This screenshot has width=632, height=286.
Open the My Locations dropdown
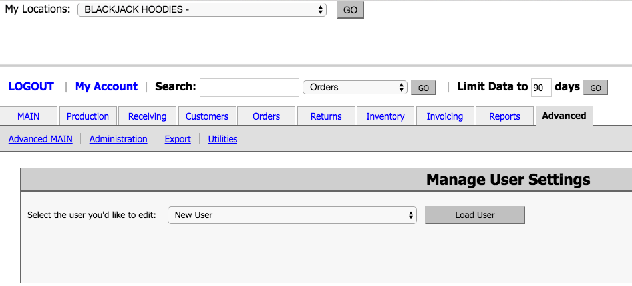[202, 10]
